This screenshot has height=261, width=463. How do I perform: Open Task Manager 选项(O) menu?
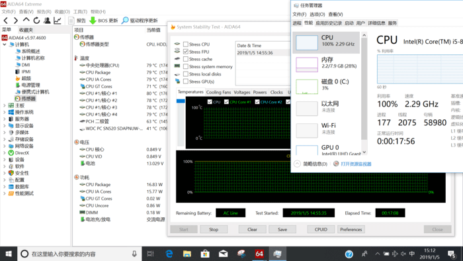tap(317, 14)
